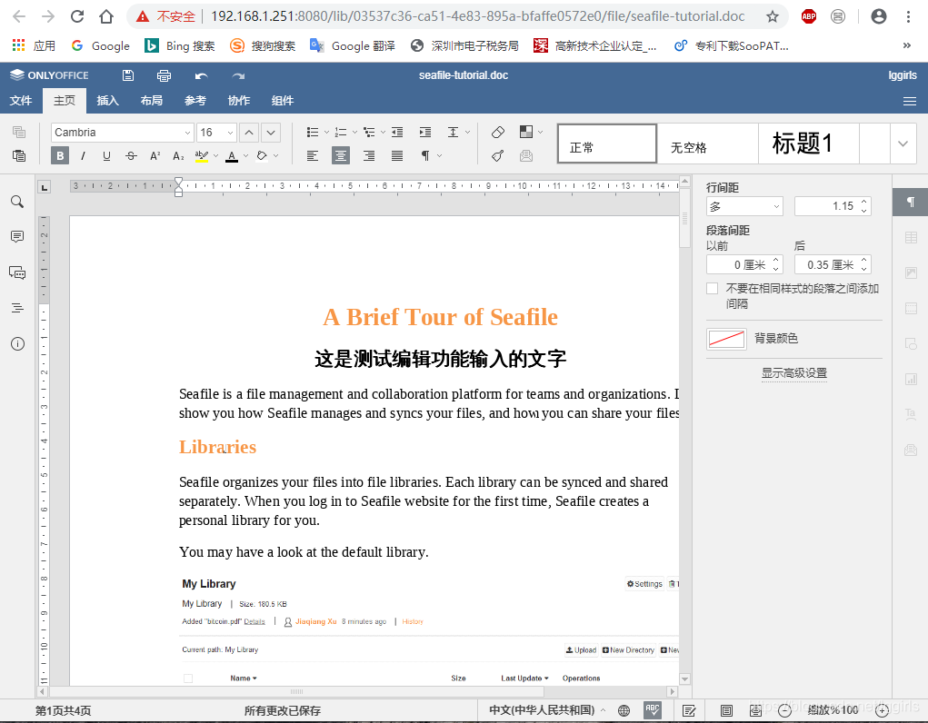This screenshot has width=928, height=723.
Task: Set the document language with the globe icon
Action: [x=624, y=710]
